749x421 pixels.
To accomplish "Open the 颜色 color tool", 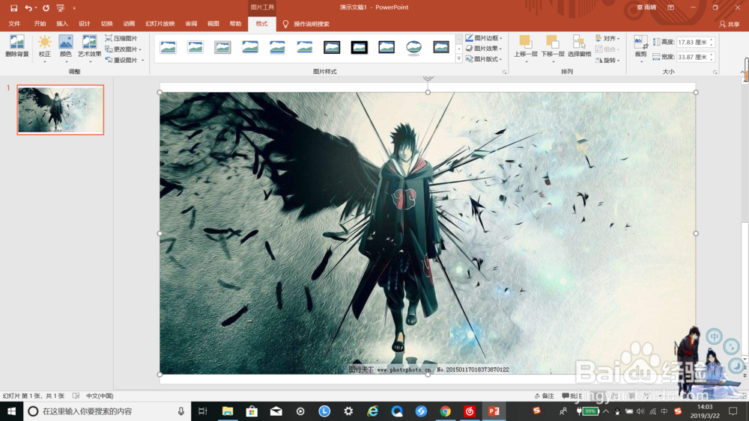I will (x=65, y=48).
